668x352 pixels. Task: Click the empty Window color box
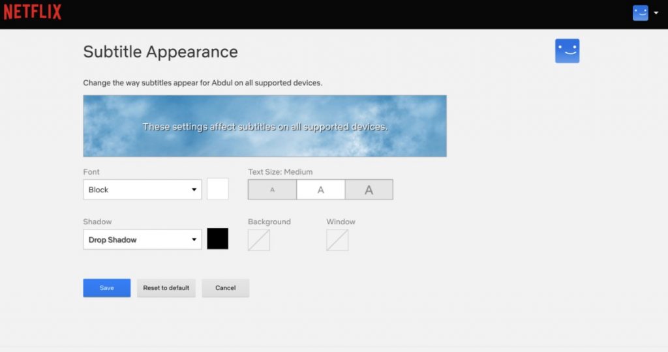[x=337, y=240]
